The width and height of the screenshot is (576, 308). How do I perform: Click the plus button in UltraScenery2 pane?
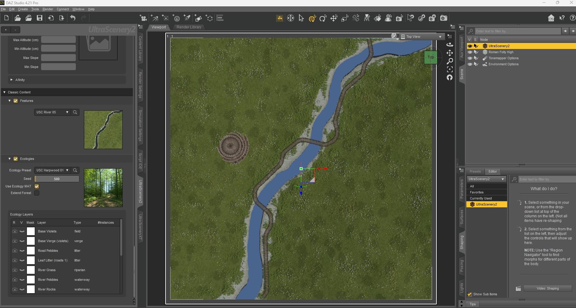click(x=6, y=30)
